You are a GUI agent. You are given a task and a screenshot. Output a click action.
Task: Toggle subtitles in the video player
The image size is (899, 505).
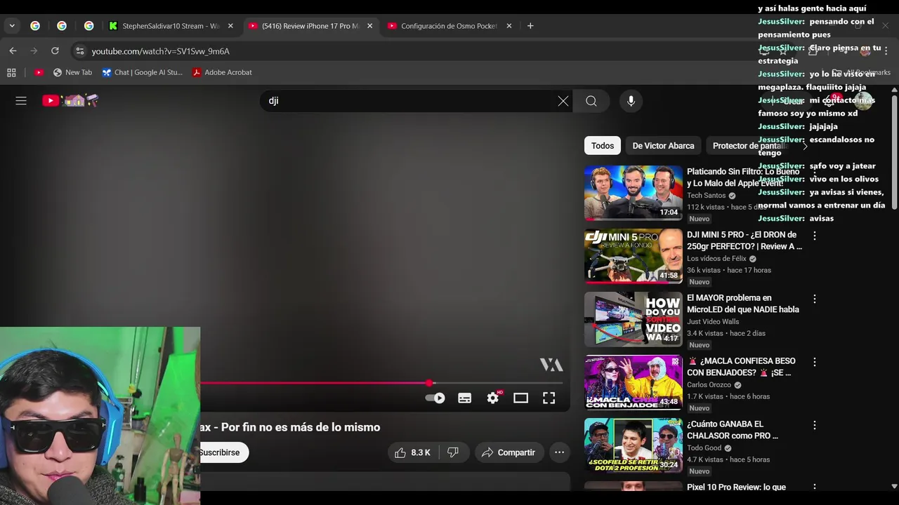click(464, 398)
